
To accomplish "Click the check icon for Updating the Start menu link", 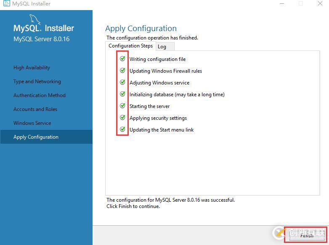I will coord(122,129).
